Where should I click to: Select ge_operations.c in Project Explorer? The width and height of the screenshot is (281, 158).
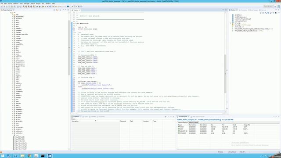point(20,66)
